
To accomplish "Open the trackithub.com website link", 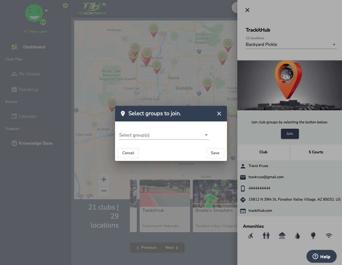I will click(x=260, y=210).
